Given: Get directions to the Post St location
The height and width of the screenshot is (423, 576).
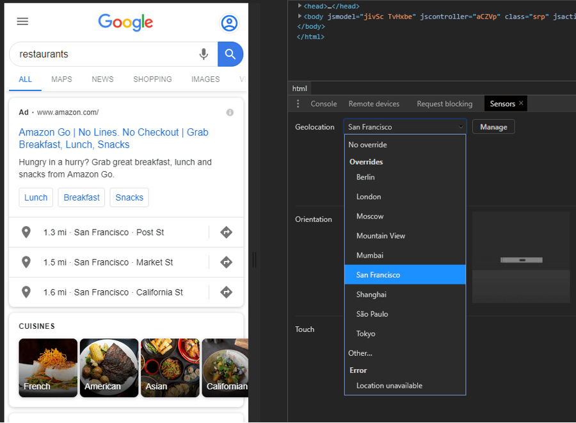Looking at the screenshot, I should pos(227,232).
